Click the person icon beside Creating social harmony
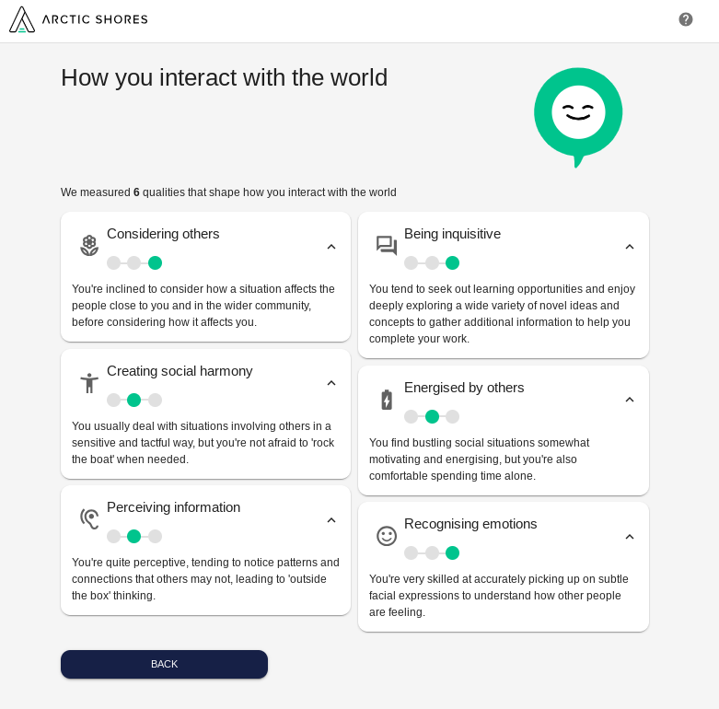 coord(89,383)
